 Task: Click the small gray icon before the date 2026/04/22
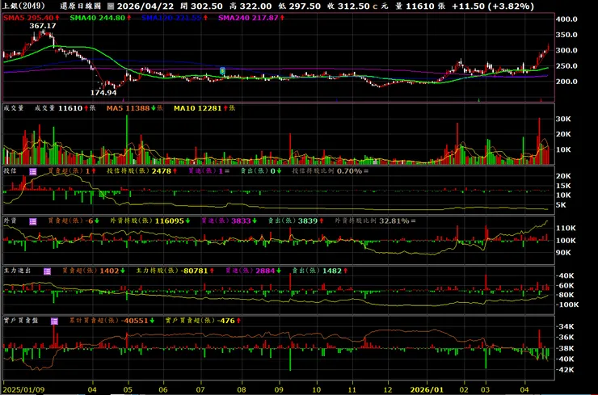pyautogui.click(x=111, y=6)
